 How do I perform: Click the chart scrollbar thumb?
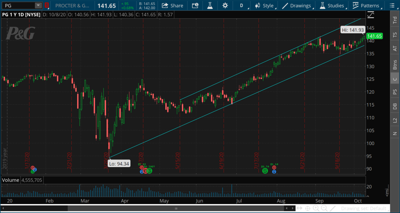[177, 208]
